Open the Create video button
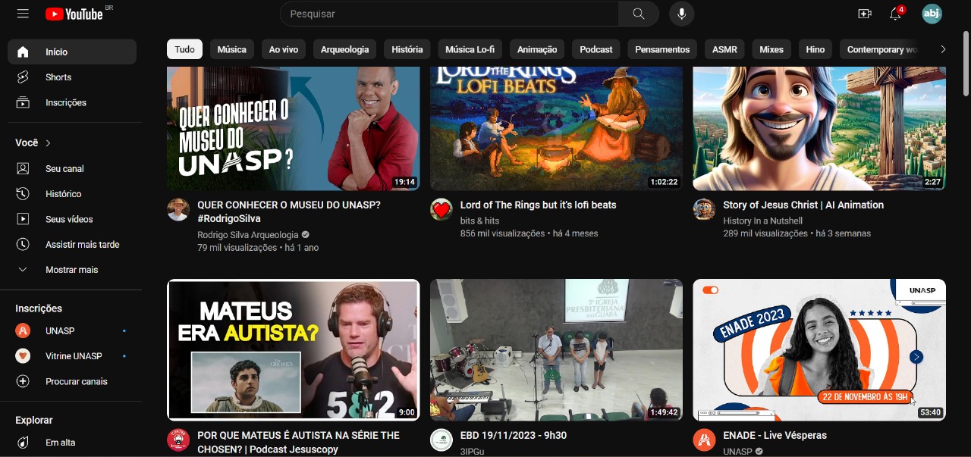Image resolution: width=971 pixels, height=457 pixels. point(864,14)
